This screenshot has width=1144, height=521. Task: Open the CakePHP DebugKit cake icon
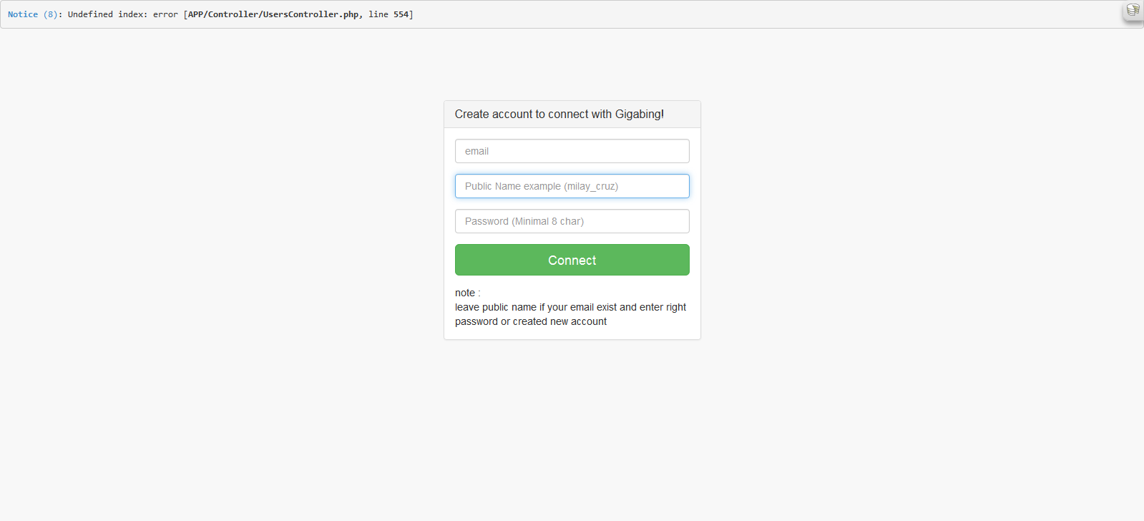pos(1133,10)
